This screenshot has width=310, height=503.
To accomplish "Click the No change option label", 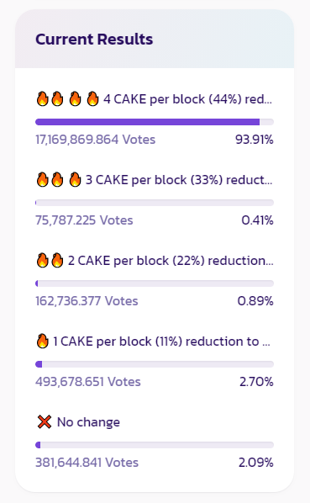I will pyautogui.click(x=88, y=422).
